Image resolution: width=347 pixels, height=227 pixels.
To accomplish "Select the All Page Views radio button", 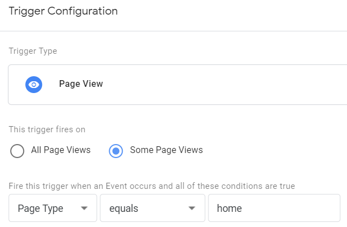I will click(17, 151).
